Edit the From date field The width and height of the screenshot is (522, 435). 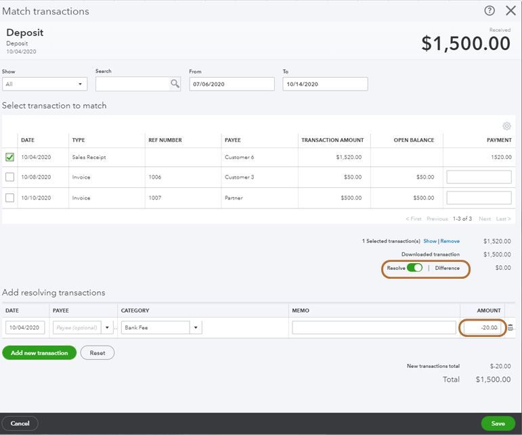[x=232, y=84]
